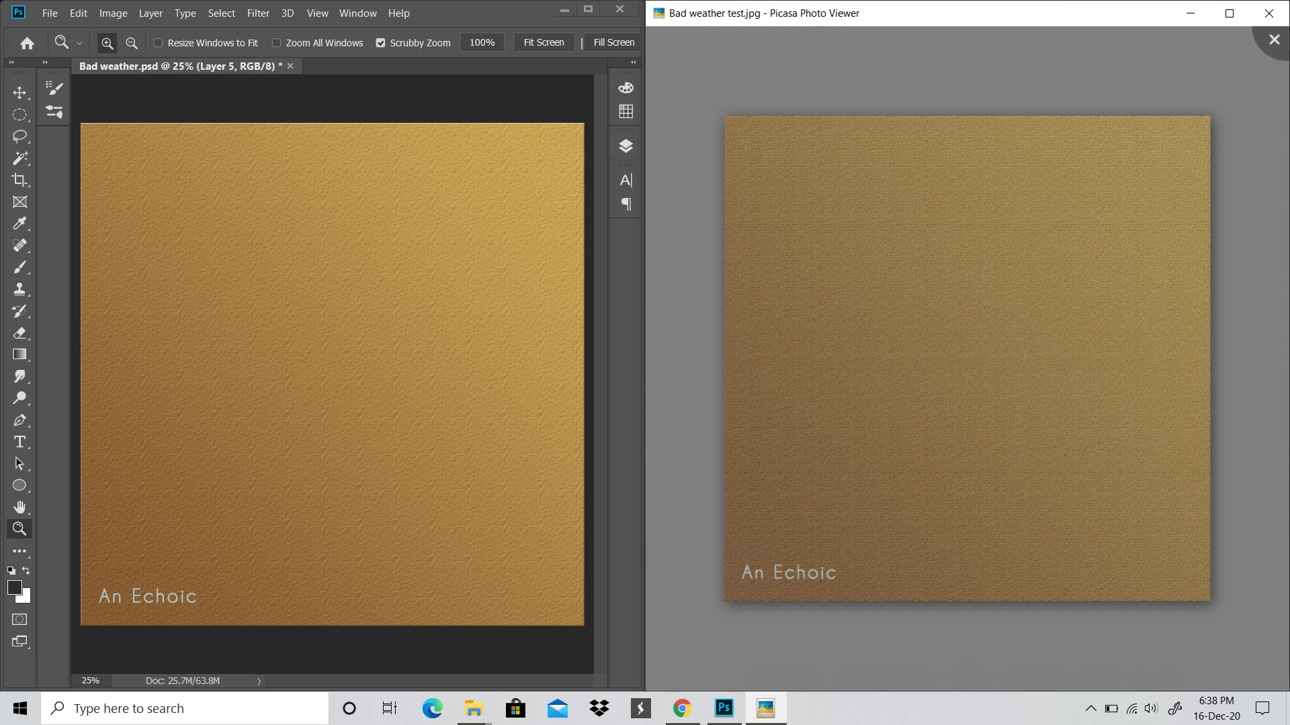Click the Zoom Out magnifier icon
This screenshot has height=725, width=1290.
click(132, 43)
